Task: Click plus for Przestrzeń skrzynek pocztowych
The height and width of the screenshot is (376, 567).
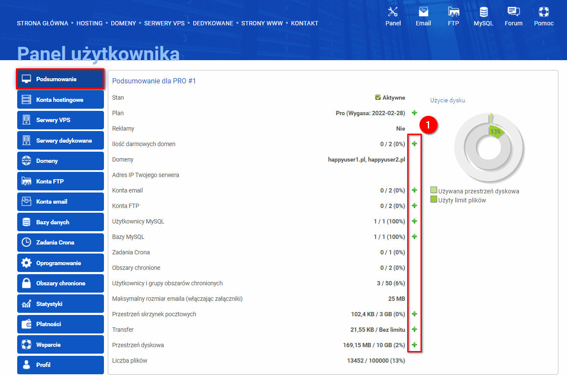Action: tap(415, 314)
